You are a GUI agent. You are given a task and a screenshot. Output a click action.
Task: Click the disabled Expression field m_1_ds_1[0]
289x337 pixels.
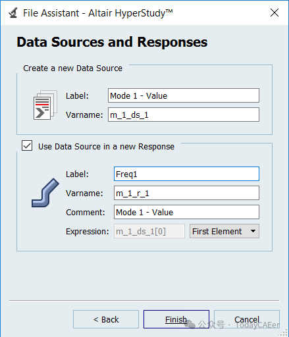point(149,231)
